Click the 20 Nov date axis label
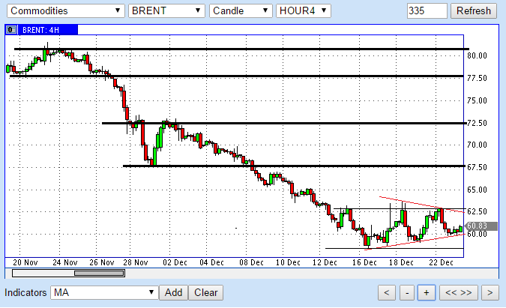 point(25,262)
